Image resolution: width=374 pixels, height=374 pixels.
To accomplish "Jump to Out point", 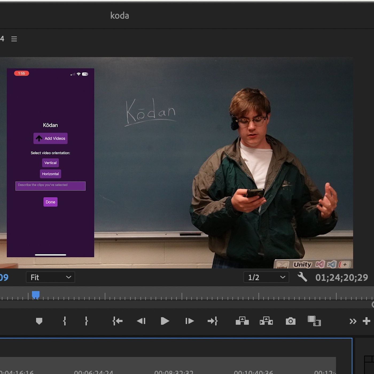I will click(213, 321).
